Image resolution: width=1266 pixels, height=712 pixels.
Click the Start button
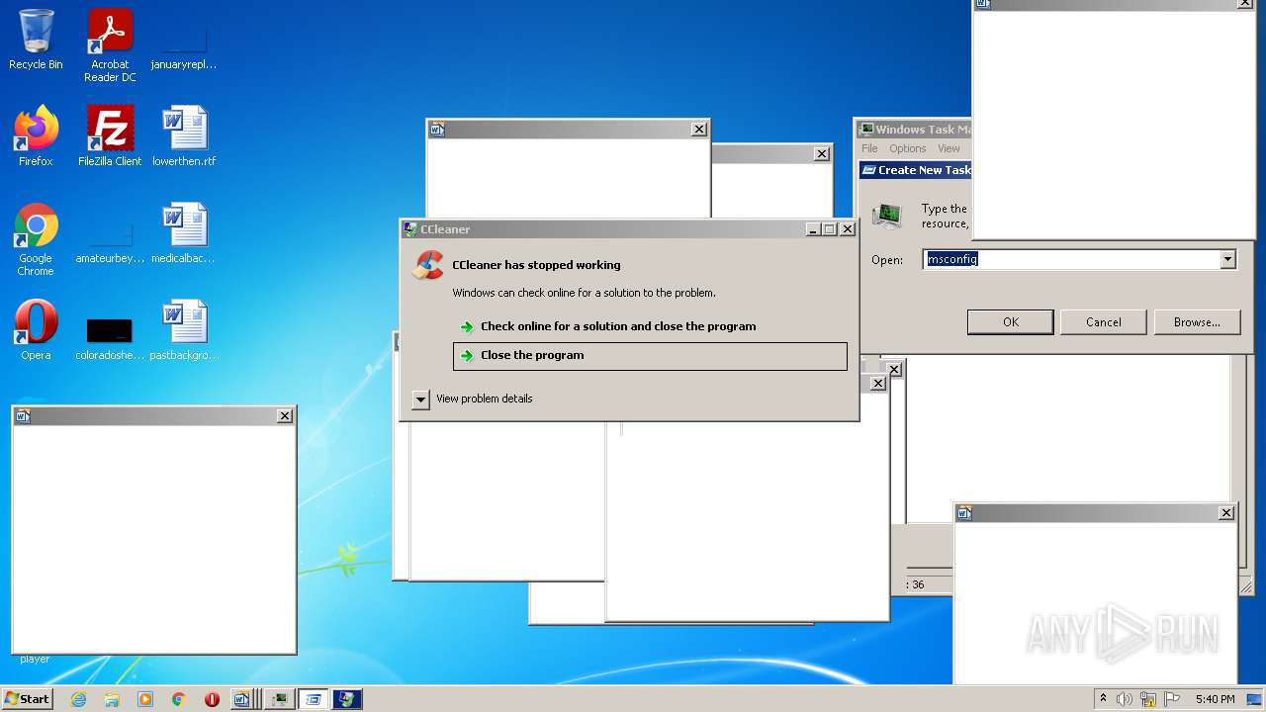pyautogui.click(x=27, y=699)
